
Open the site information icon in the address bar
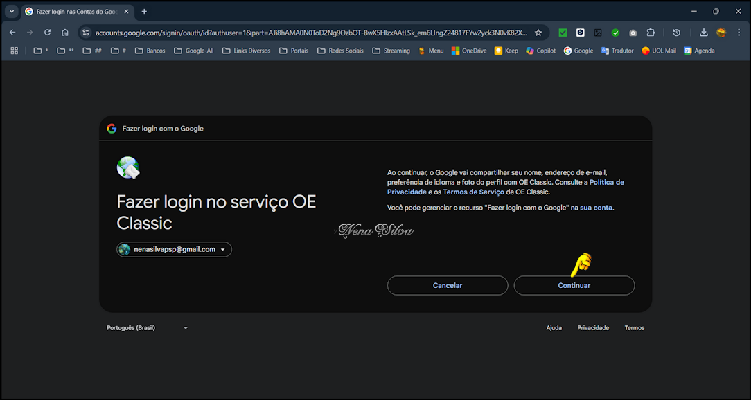point(86,33)
